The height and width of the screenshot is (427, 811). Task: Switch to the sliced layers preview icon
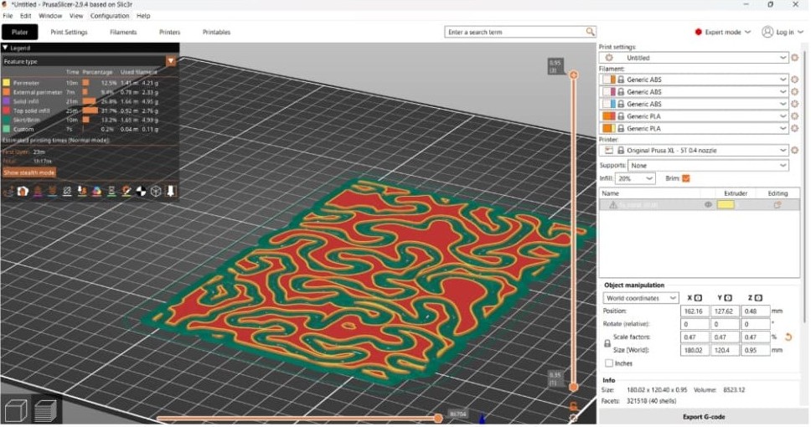coord(46,410)
